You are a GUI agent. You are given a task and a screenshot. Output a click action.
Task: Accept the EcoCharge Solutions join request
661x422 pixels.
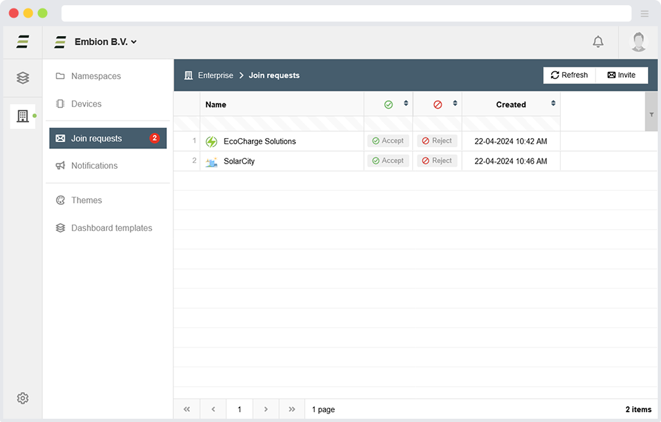(388, 141)
